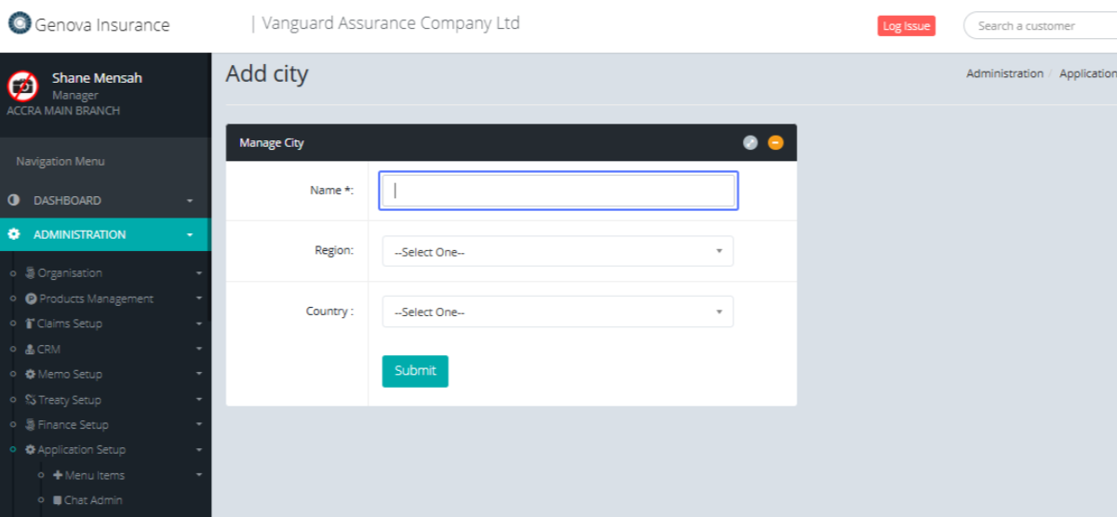
Task: Click the Dashboard half-circle icon
Action: 14,201
